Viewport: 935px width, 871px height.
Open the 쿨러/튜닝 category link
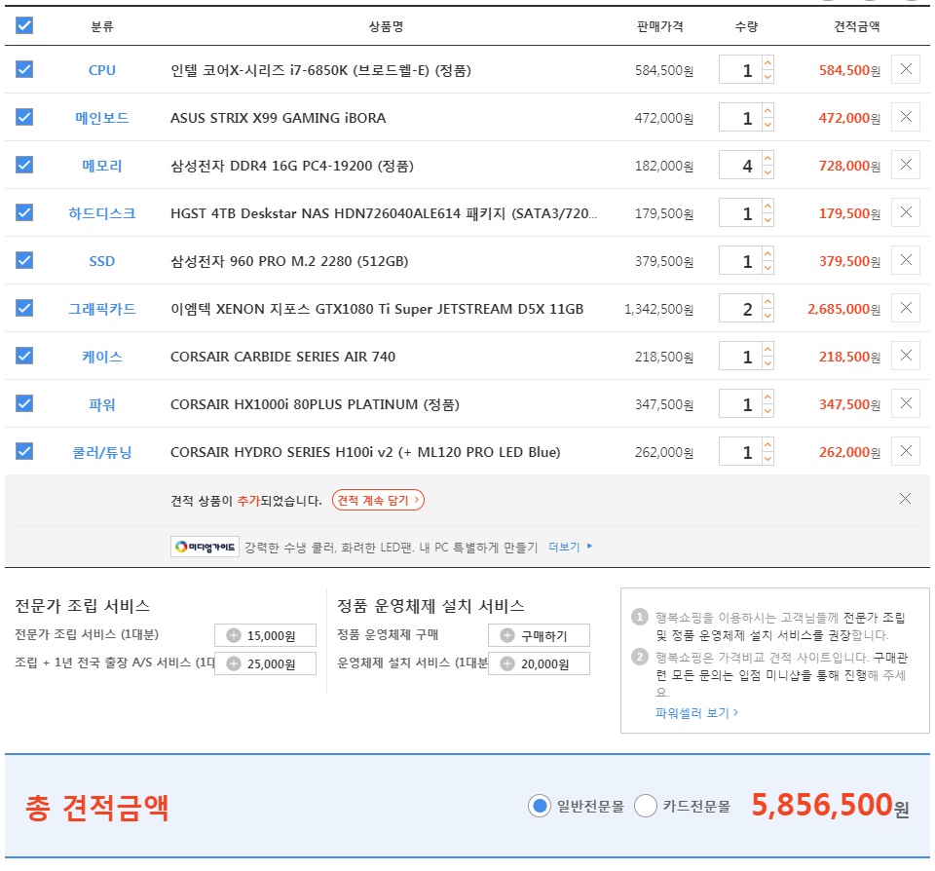tap(102, 452)
